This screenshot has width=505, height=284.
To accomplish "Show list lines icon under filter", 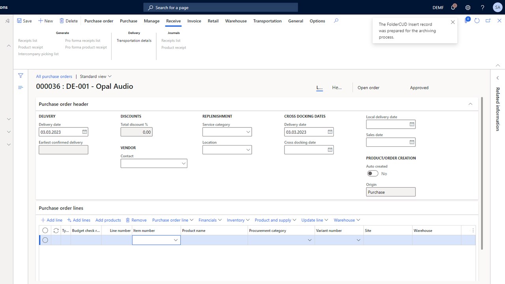I will pos(21,88).
